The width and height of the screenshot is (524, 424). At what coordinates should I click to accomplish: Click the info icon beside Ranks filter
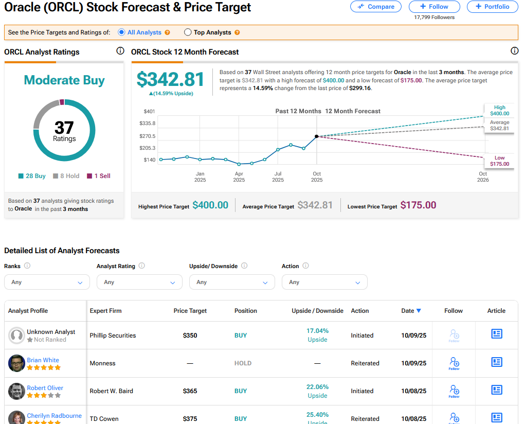click(x=27, y=266)
